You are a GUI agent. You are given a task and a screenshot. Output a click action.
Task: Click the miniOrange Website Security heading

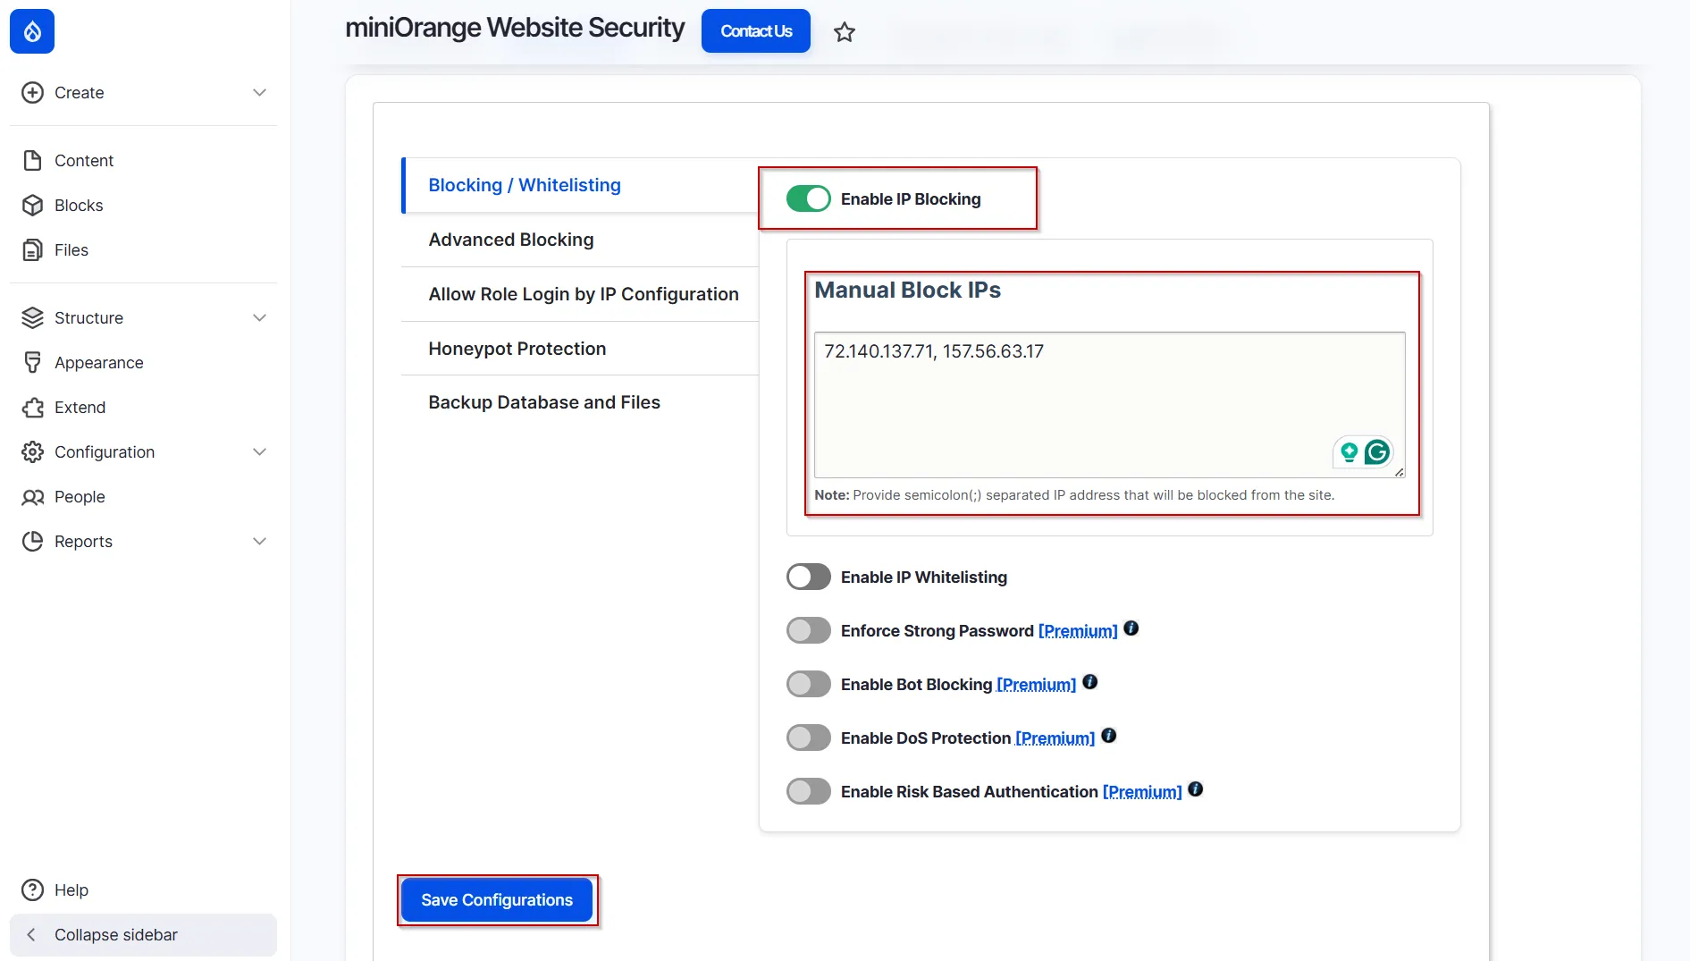[515, 28]
